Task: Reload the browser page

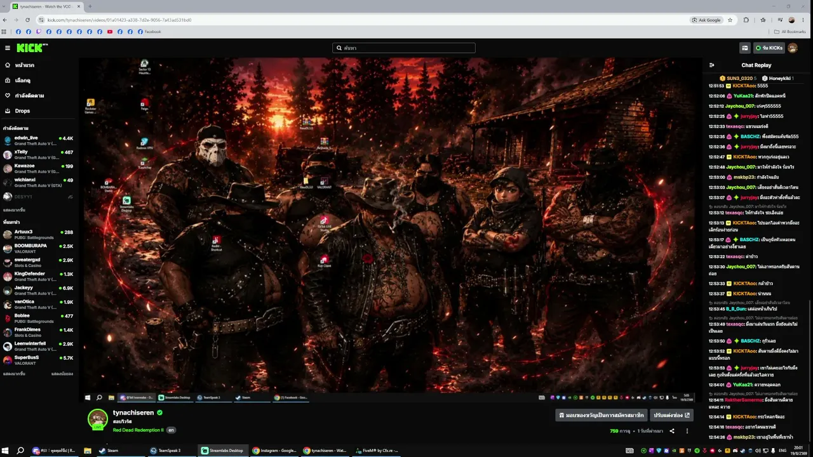Action: click(27, 20)
